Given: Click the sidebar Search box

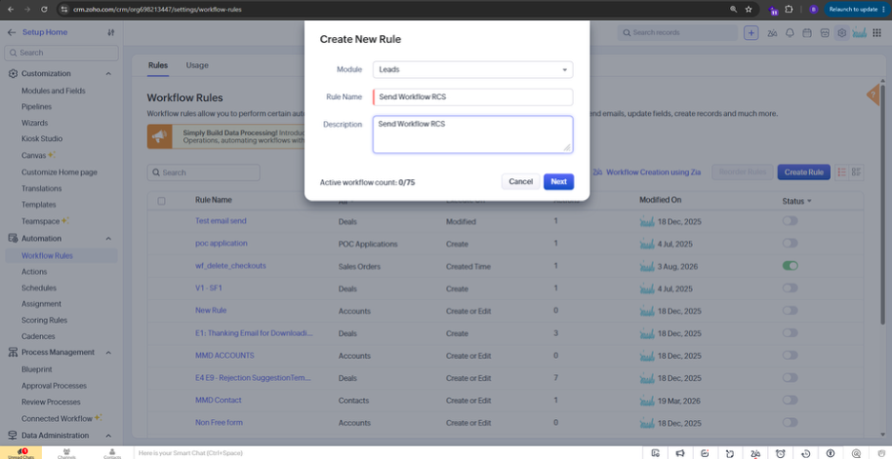Looking at the screenshot, I should click(x=61, y=52).
